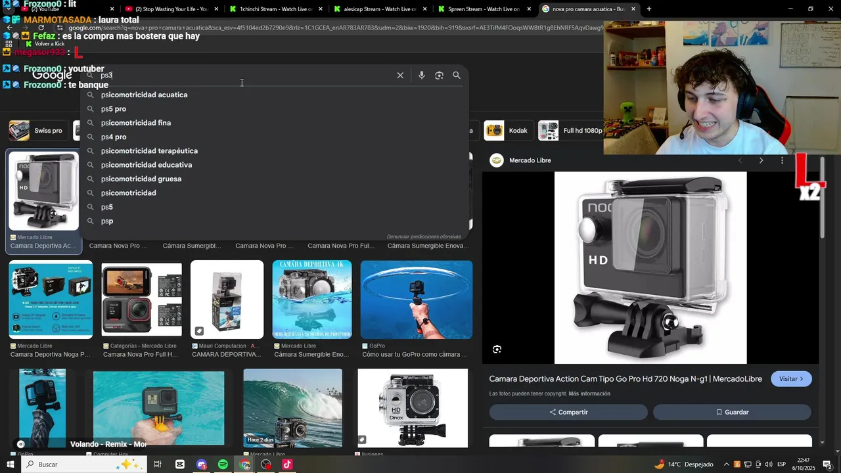The image size is (841, 473).
Task: Open preview panel three-dot options menu
Action: point(782,160)
